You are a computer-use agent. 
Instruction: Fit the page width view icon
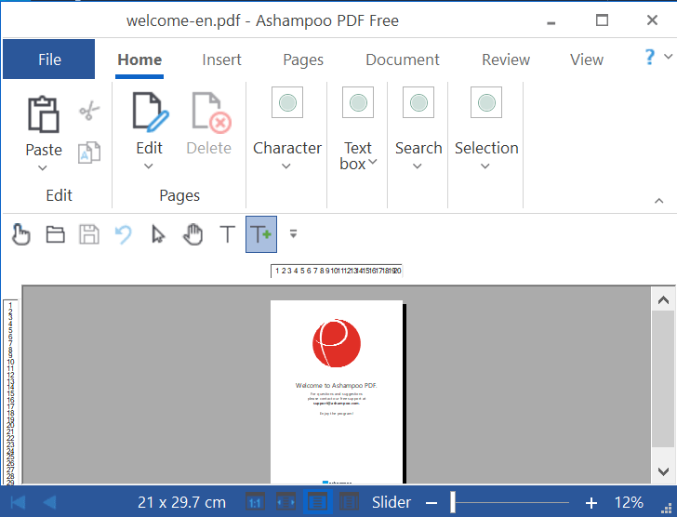pos(285,502)
